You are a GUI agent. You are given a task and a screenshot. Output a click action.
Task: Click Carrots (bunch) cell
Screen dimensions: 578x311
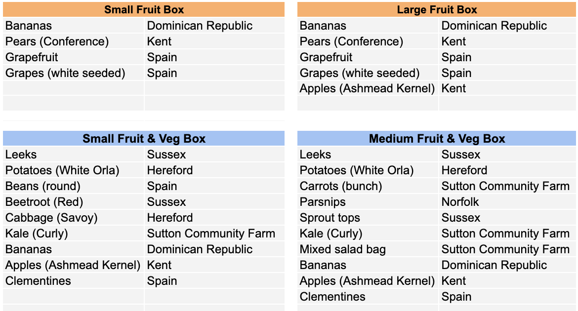point(368,186)
